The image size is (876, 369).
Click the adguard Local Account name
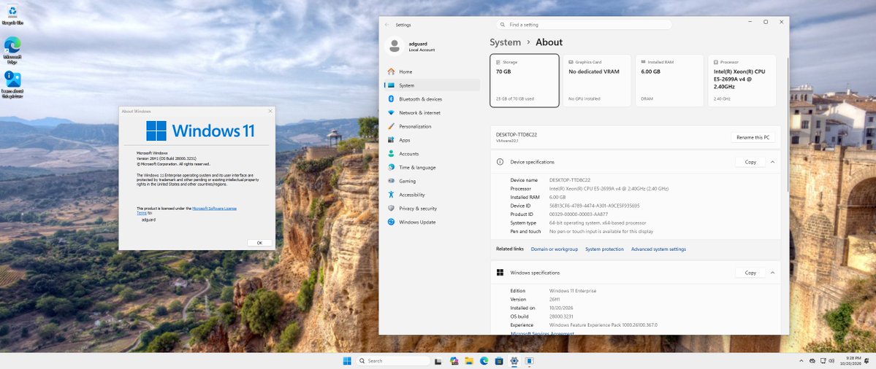pos(422,46)
